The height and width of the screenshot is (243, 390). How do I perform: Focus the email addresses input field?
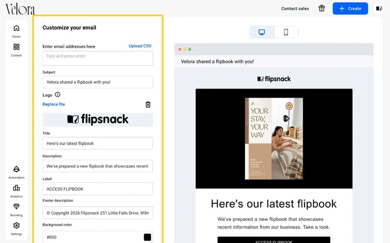98,58
